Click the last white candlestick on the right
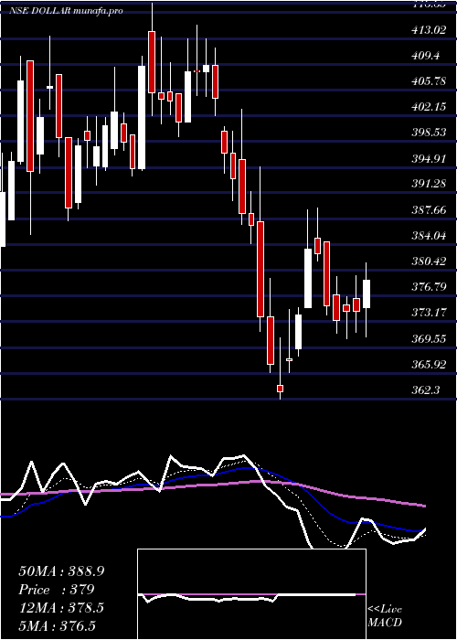The image size is (457, 640). pyautogui.click(x=367, y=293)
